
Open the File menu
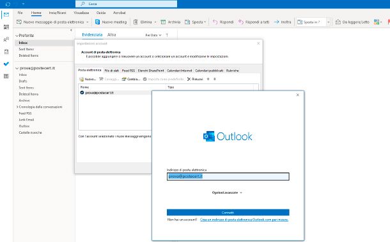[x=20, y=13]
